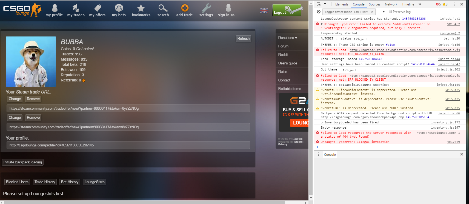Toggle the DevTools device mode icon
Image resolution: width=469 pixels, height=204 pixels.
click(x=326, y=4)
